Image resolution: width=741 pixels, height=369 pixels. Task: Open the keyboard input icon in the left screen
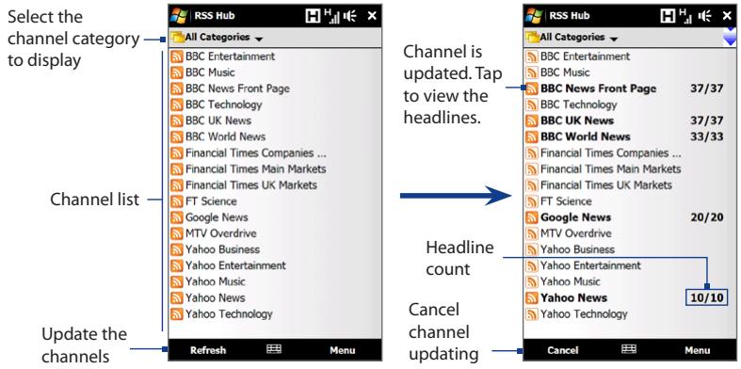click(274, 349)
